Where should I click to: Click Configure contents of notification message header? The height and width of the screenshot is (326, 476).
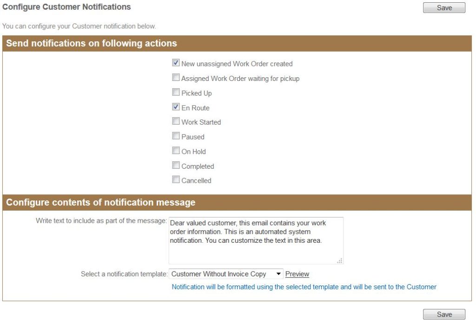(101, 202)
